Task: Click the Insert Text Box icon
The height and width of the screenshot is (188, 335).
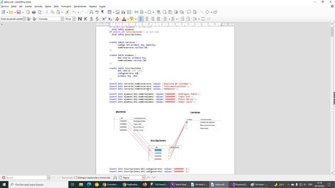Action: tap(129, 12)
